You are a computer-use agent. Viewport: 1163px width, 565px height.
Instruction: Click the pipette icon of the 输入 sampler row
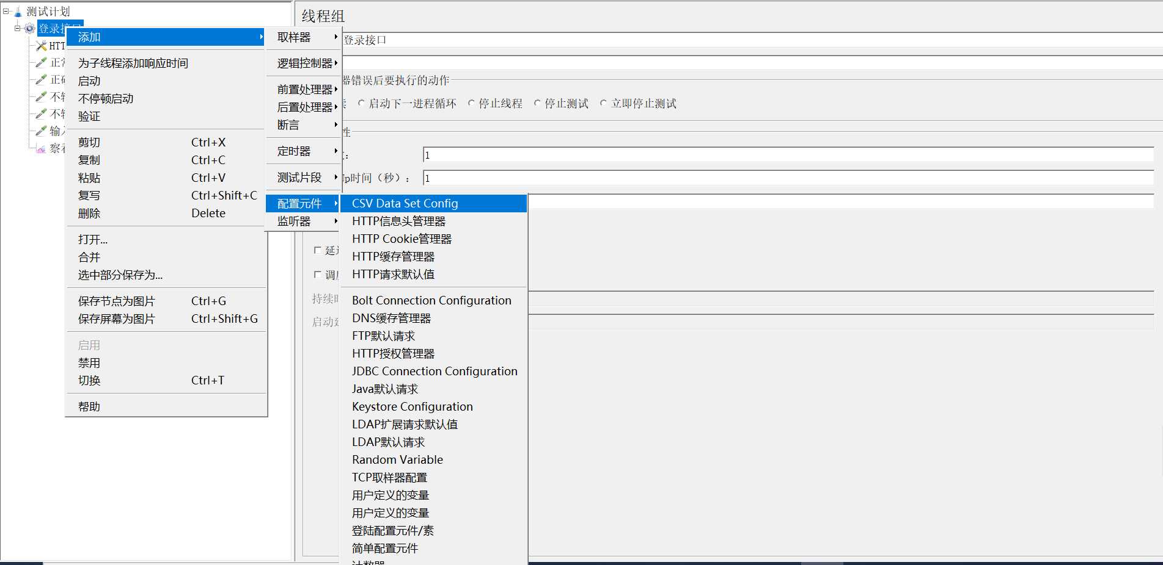41,131
